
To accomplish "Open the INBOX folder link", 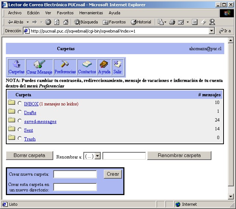I will pyautogui.click(x=31, y=104).
